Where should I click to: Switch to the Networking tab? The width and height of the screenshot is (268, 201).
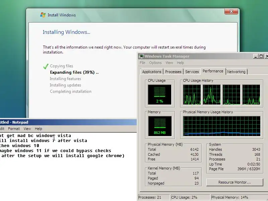236,72
